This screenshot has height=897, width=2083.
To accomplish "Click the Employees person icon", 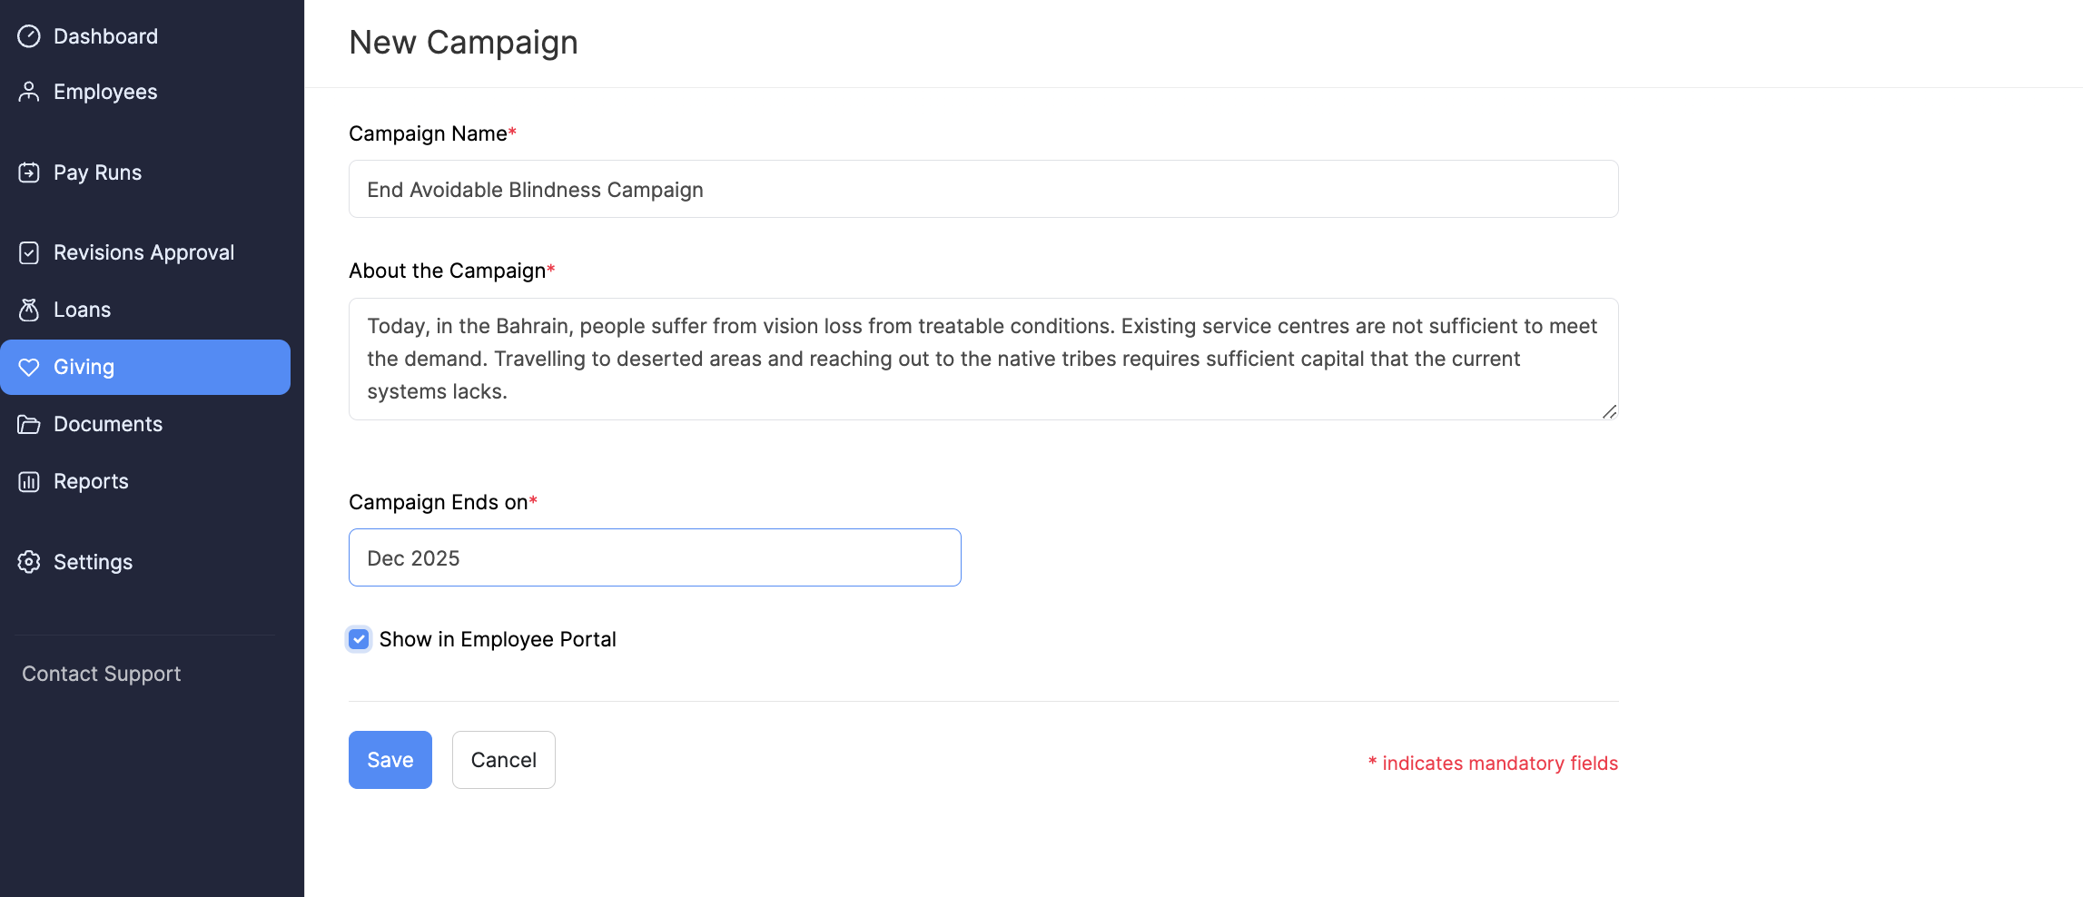I will click(x=29, y=92).
